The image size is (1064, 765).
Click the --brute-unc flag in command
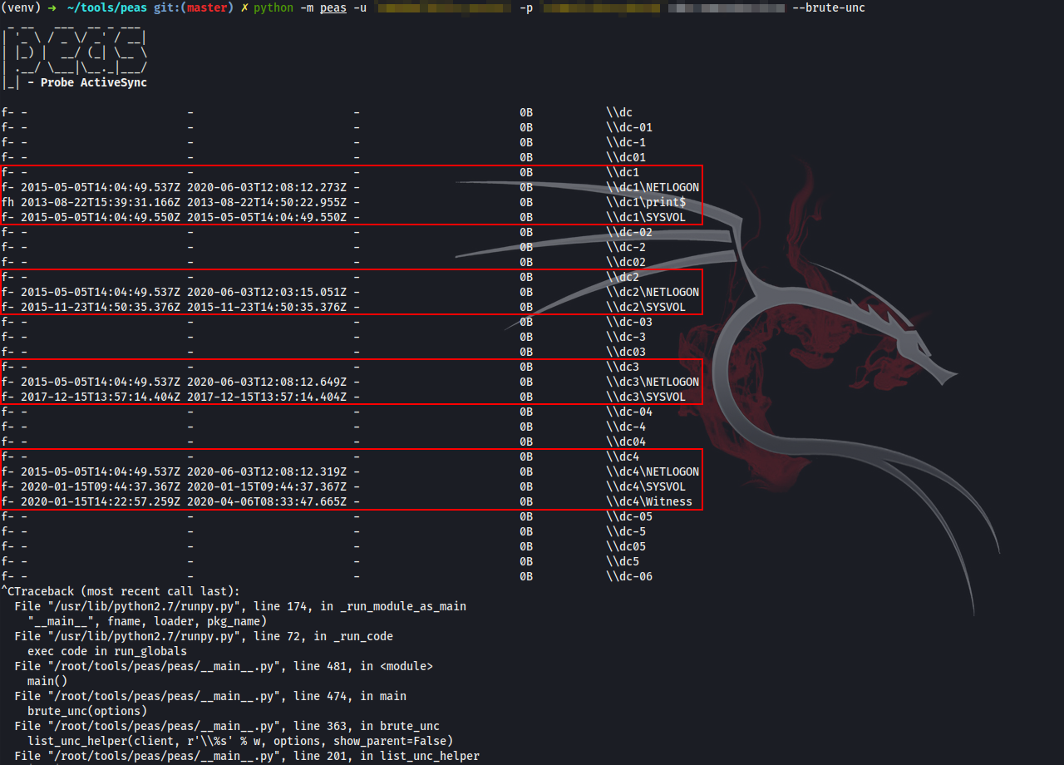[x=829, y=7]
